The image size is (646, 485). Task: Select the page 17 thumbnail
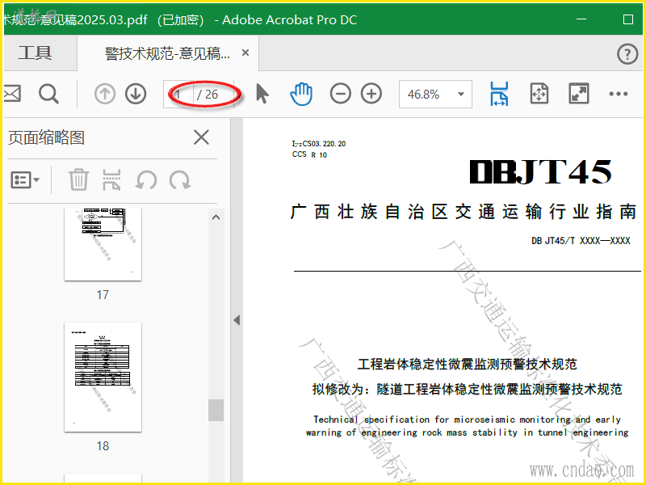[103, 245]
